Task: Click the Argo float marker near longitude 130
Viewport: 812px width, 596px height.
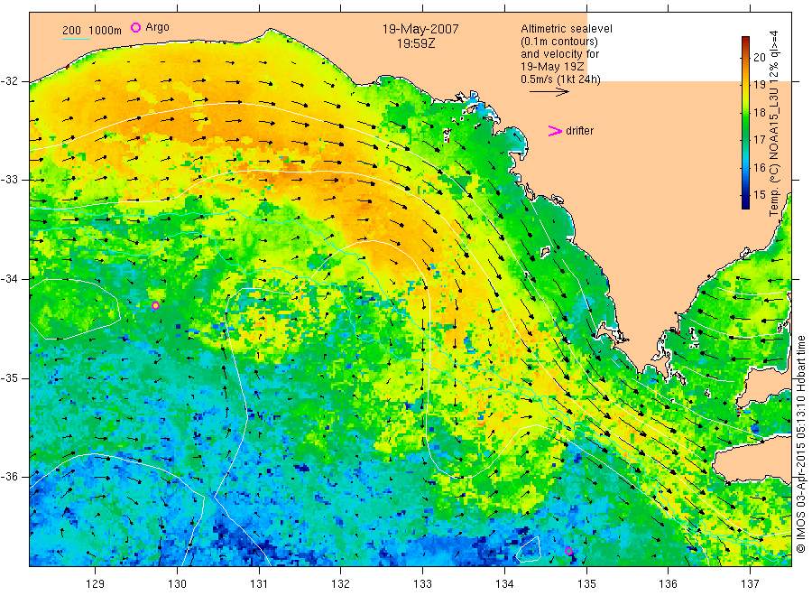Action: [155, 306]
